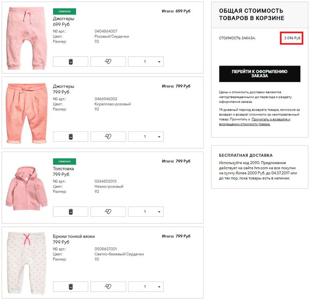This screenshot has width=310, height=302.
Task: Click the Толстовка product name
Action: [64, 168]
